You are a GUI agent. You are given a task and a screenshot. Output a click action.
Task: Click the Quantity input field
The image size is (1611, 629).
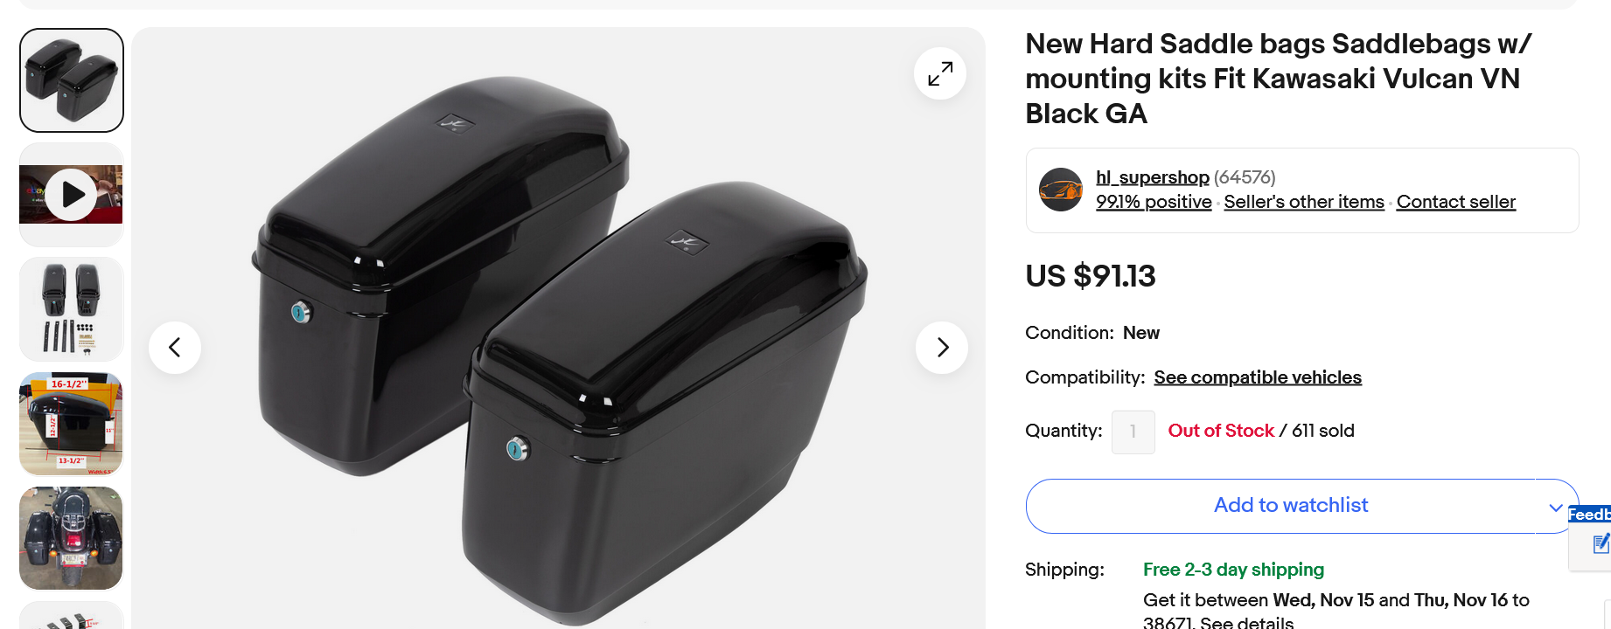1133,432
